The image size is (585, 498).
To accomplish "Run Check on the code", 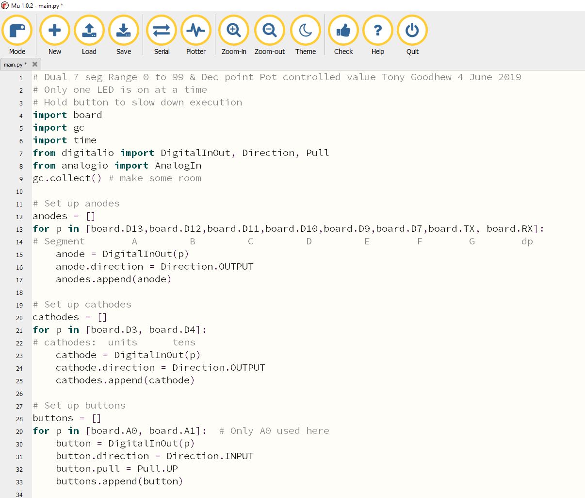I will click(x=343, y=31).
